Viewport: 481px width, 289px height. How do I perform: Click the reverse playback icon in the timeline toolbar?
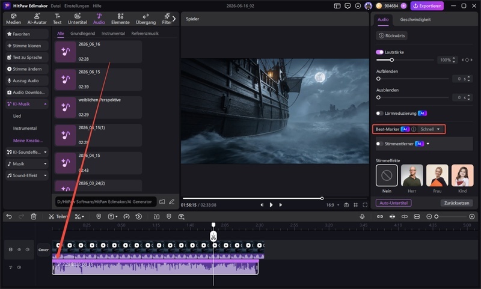(x=139, y=216)
